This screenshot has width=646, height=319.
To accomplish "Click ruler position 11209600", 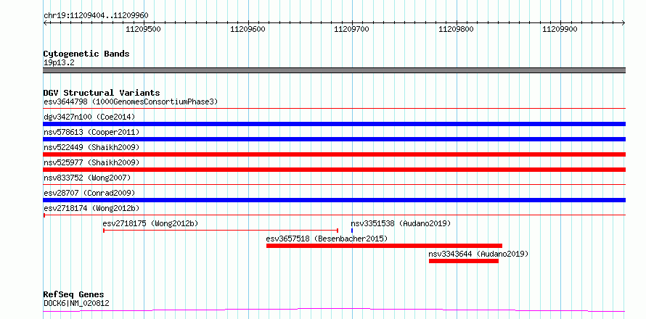I will click(248, 29).
